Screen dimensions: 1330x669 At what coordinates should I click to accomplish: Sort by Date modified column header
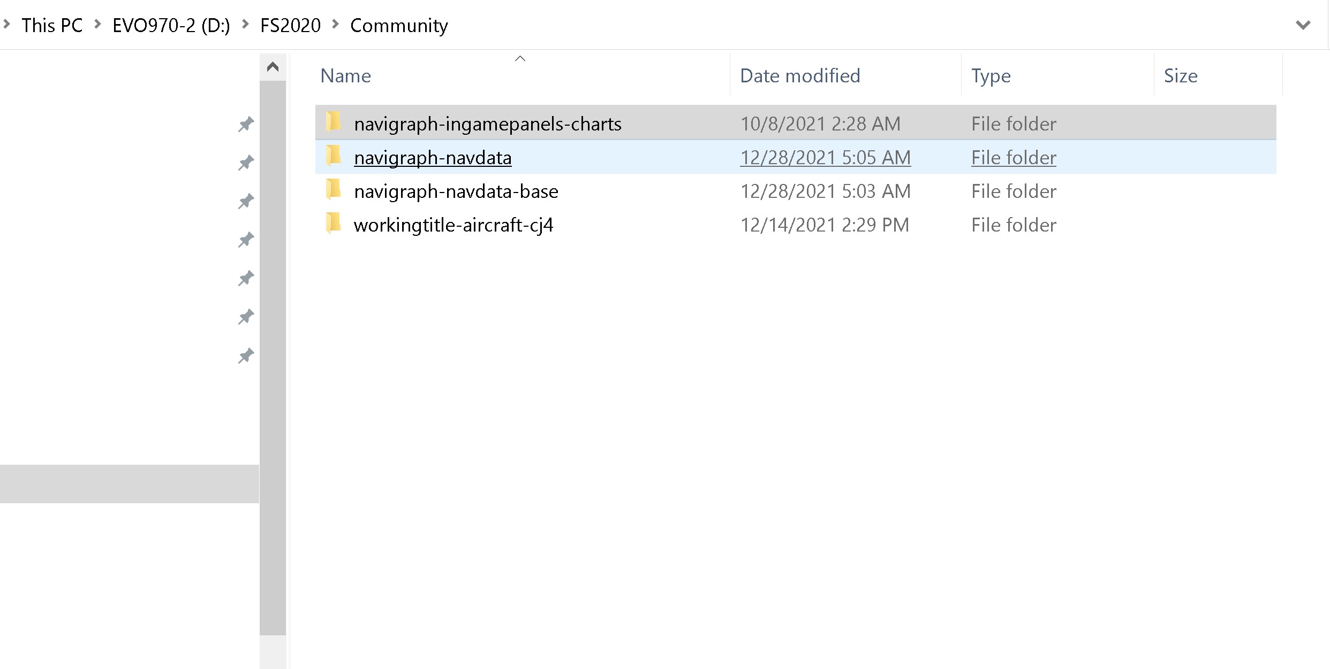[800, 76]
